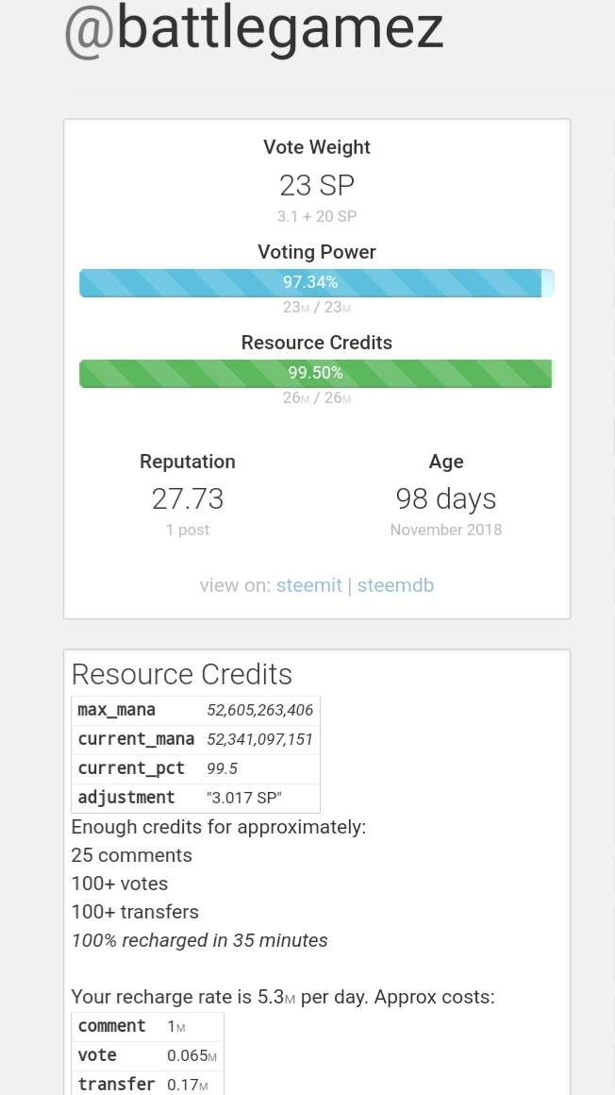Click the @battlegamez account heading
The image size is (615, 1095).
[x=254, y=30]
